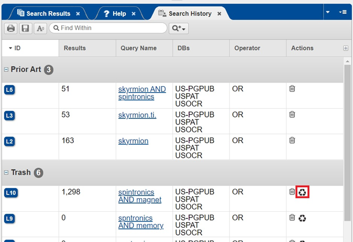
Task: Open the spntronics AND memory query link
Action: pos(141,222)
